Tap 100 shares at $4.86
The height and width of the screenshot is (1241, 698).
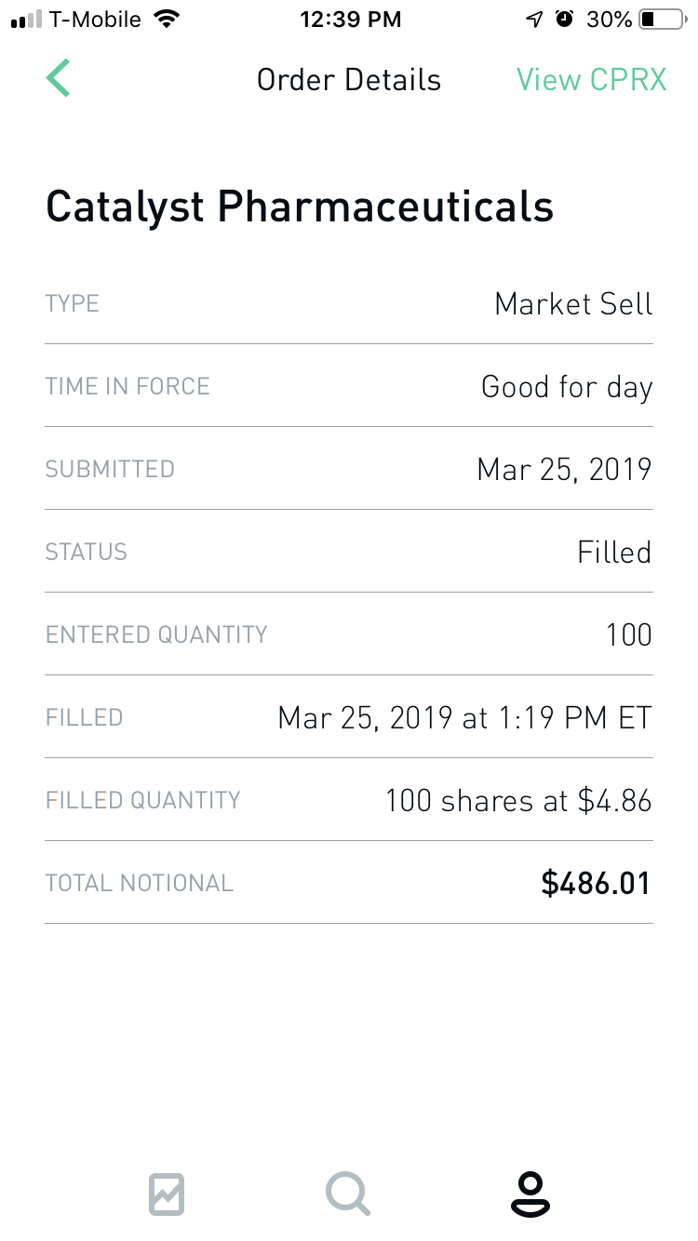(x=518, y=801)
